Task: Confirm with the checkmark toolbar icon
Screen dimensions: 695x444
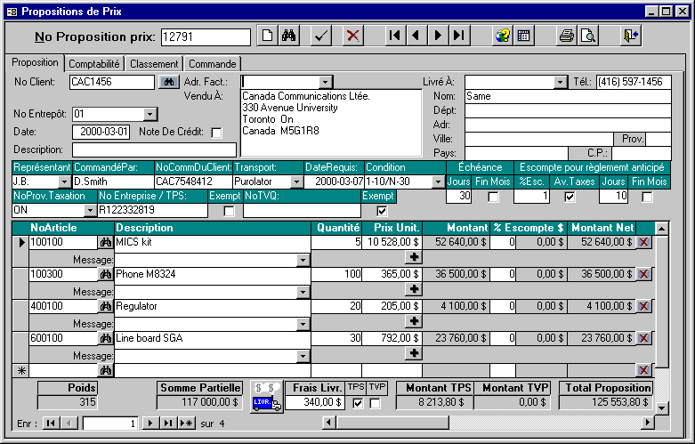Action: point(321,36)
